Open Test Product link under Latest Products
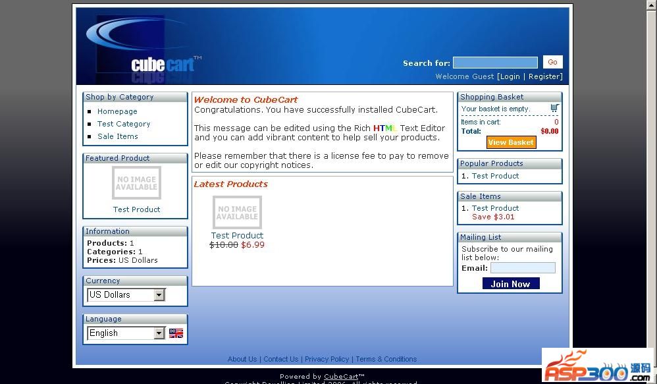 [237, 236]
